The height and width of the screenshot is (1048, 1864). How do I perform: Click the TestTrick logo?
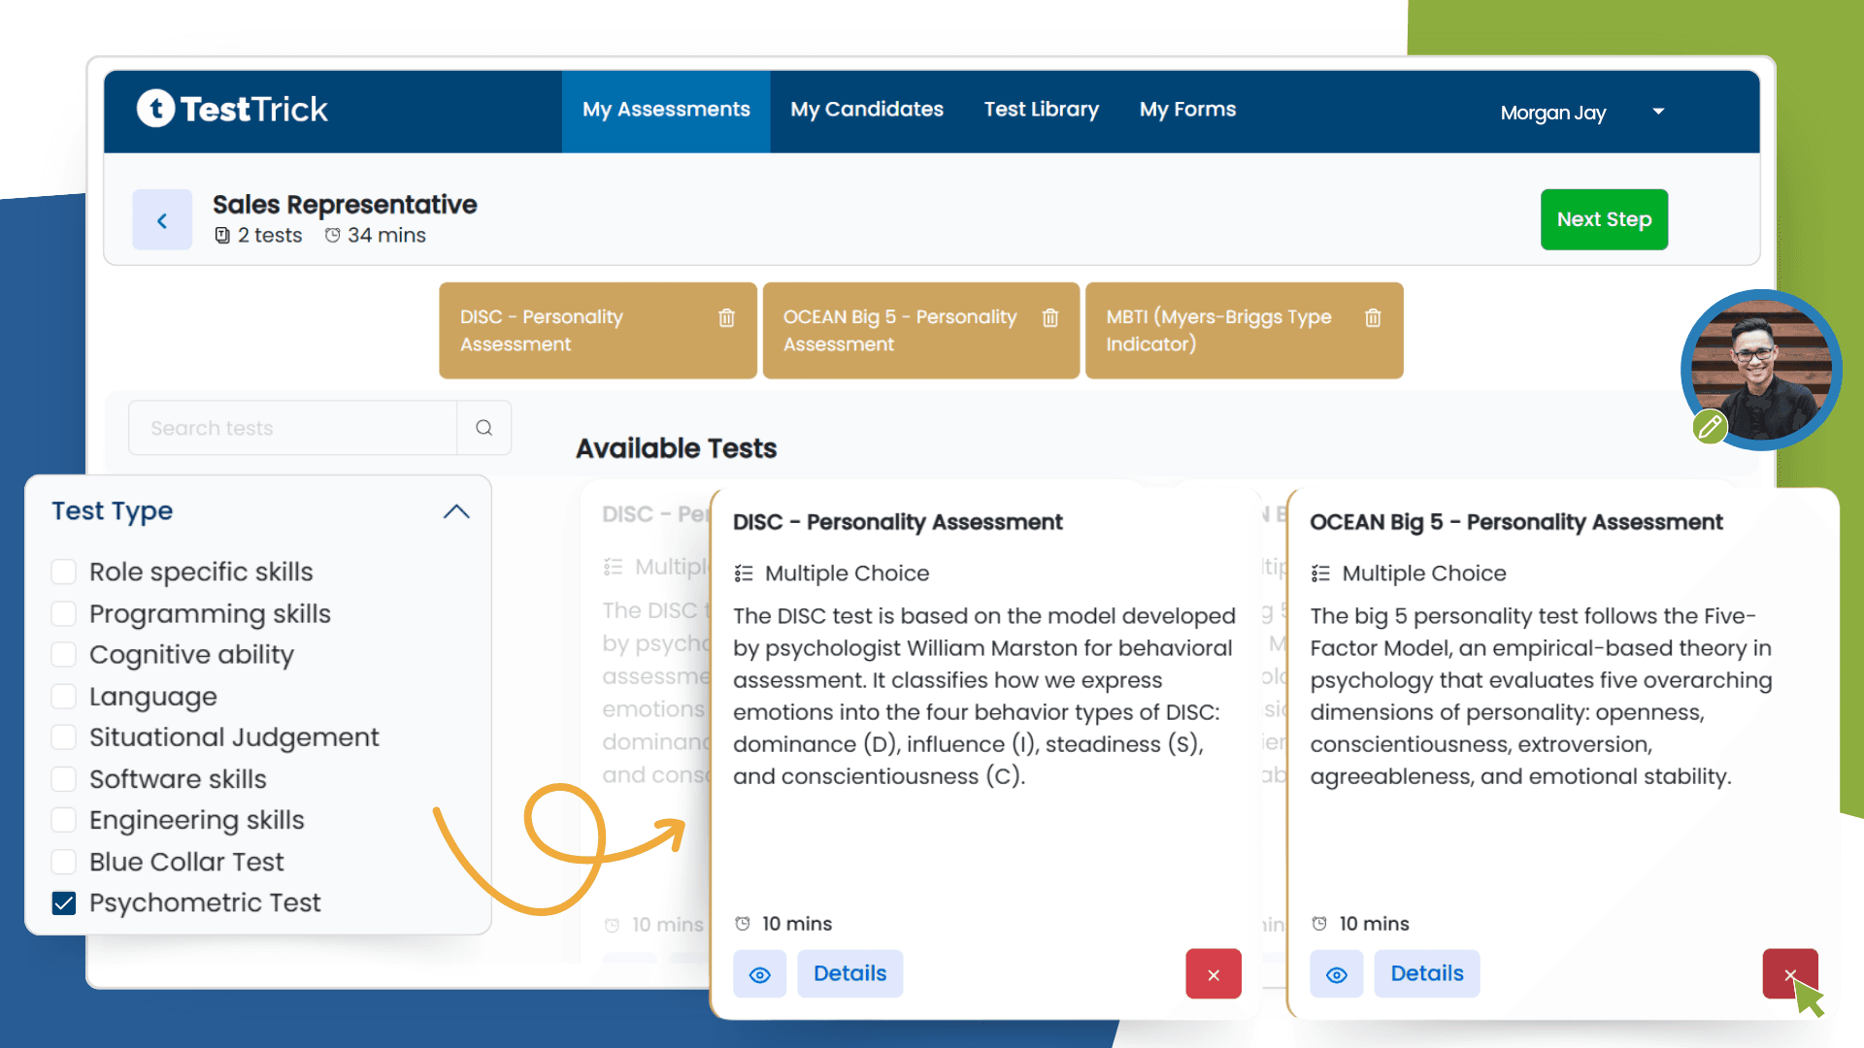[x=231, y=109]
